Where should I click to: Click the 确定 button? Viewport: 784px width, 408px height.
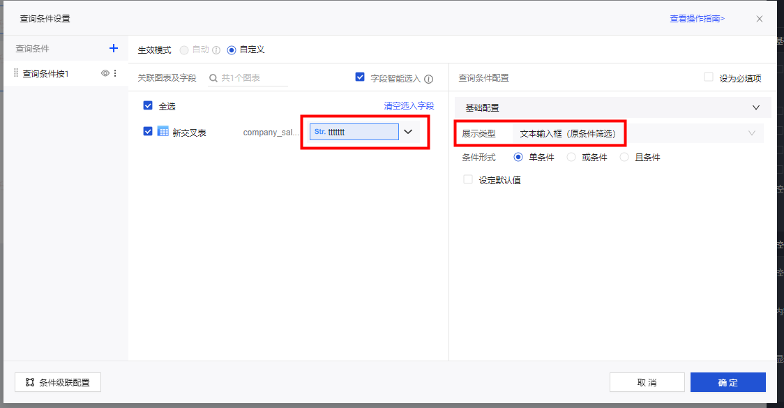[x=728, y=382]
